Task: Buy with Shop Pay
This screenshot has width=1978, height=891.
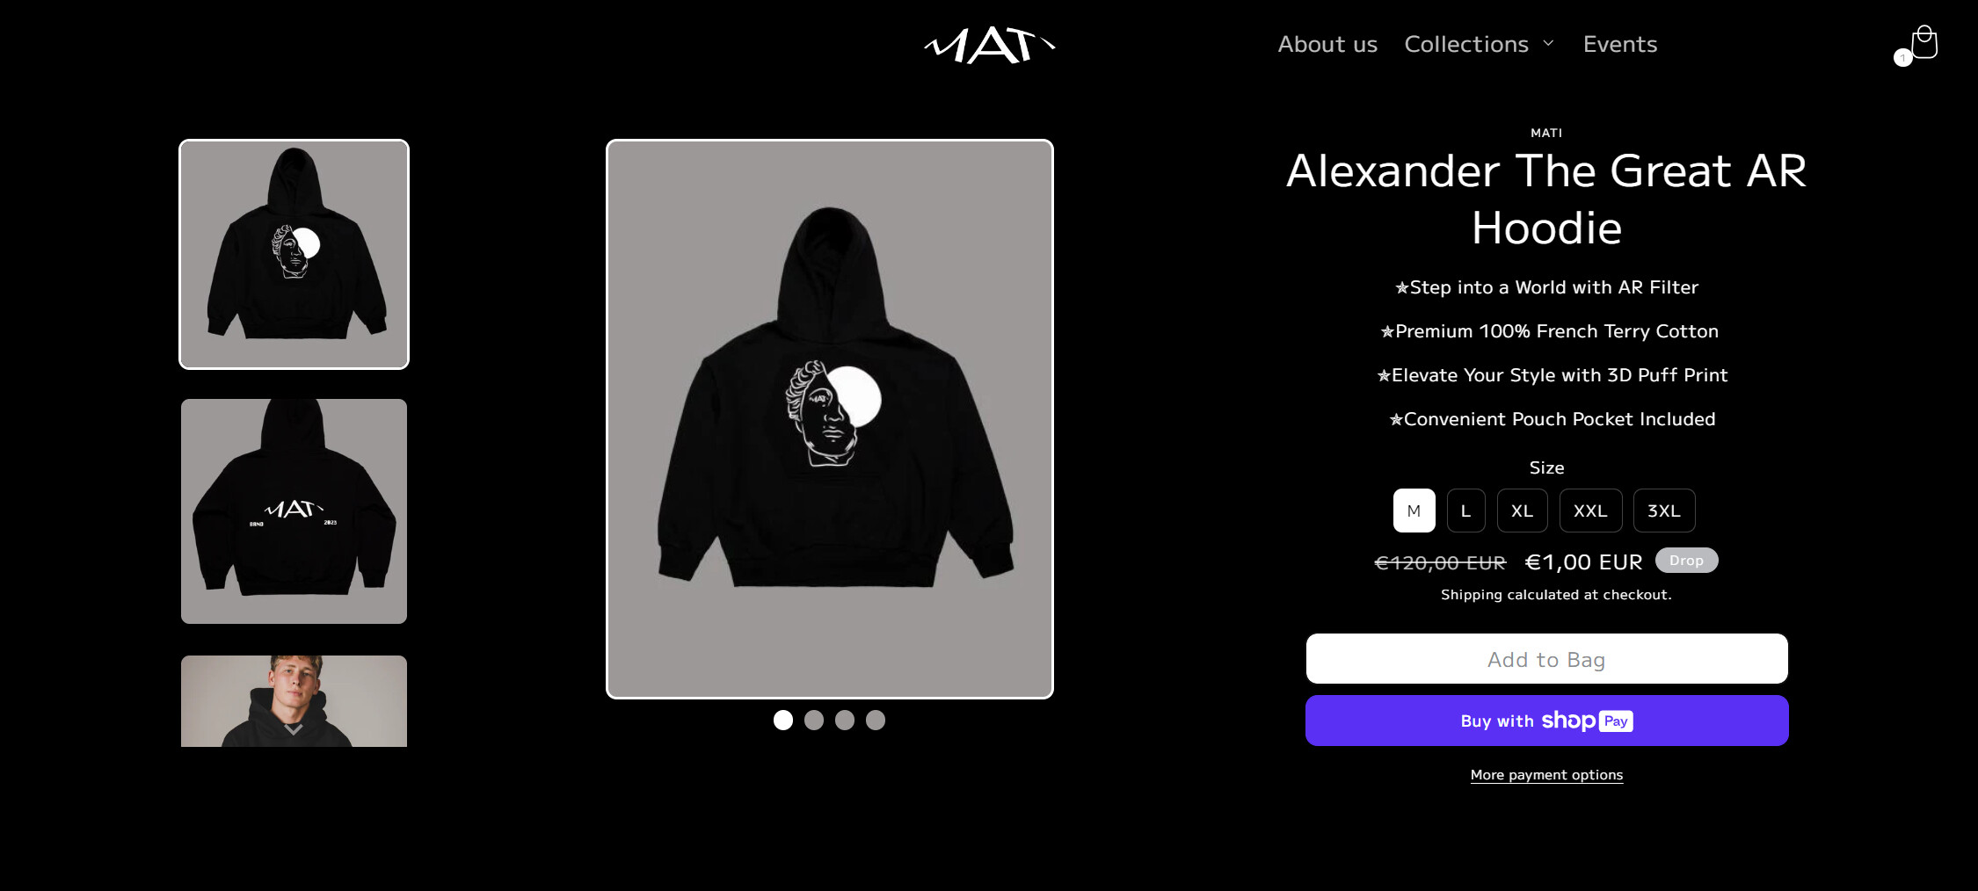Action: click(x=1546, y=721)
